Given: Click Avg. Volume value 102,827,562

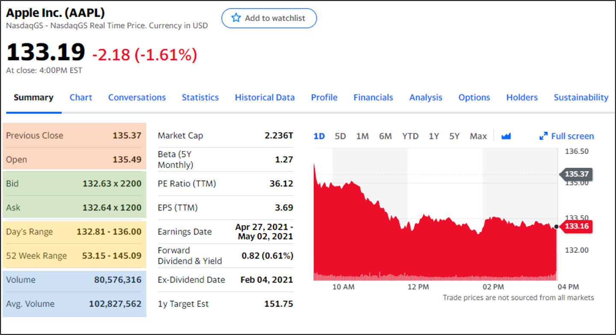Looking at the screenshot, I should point(115,304).
